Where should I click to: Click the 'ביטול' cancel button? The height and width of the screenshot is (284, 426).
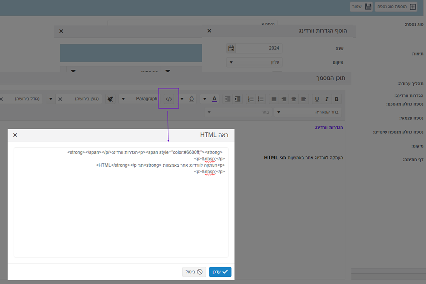click(194, 272)
